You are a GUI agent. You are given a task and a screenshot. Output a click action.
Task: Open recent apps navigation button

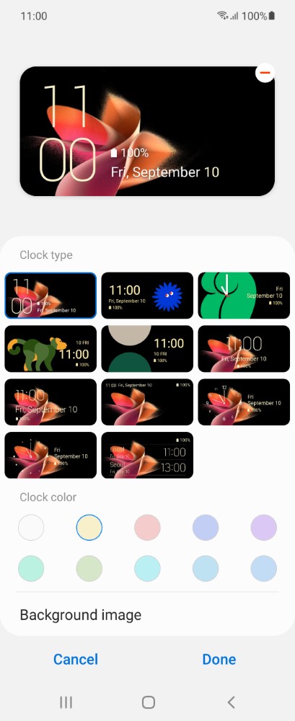pos(66,702)
